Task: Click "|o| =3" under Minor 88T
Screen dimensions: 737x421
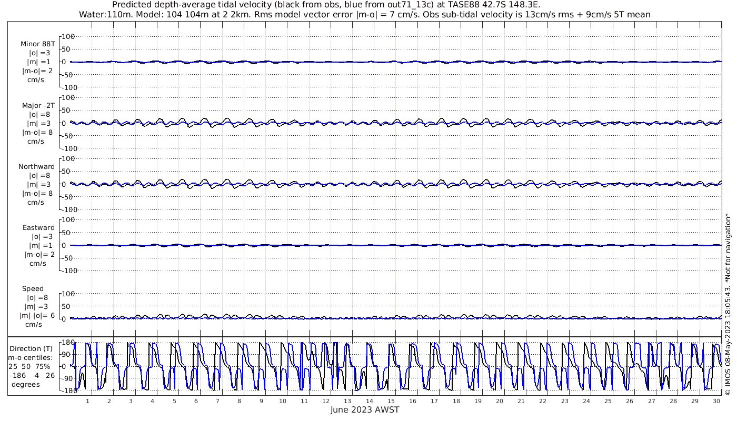Action: coord(39,53)
